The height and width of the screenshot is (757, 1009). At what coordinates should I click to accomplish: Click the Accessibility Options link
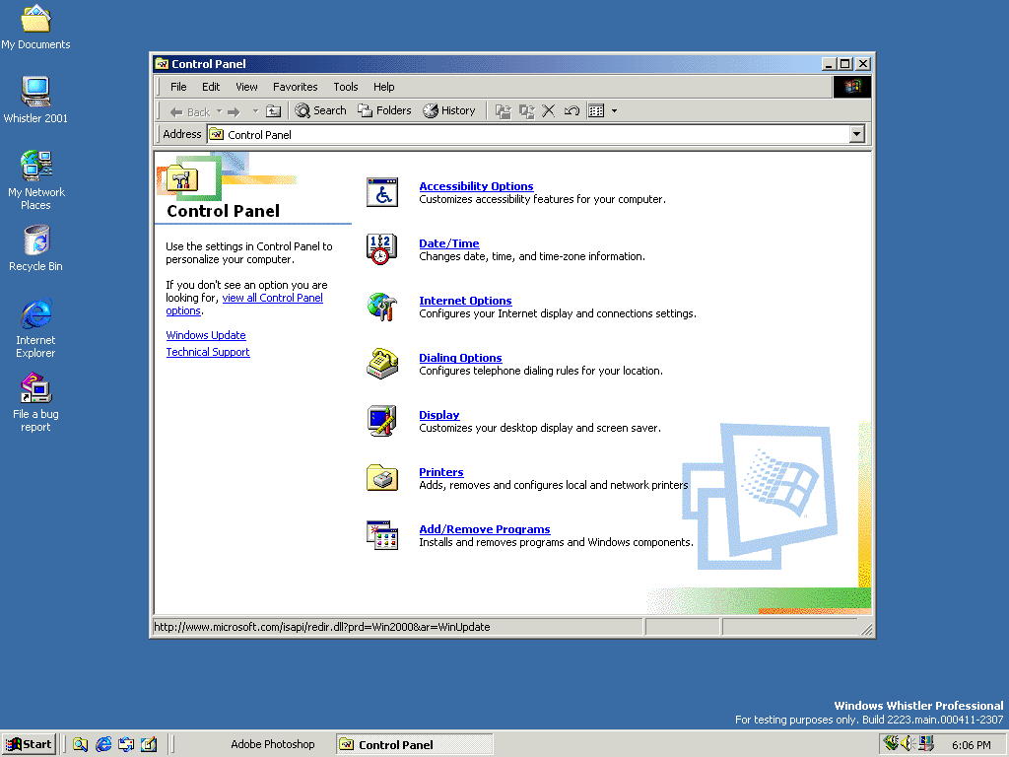[x=476, y=186]
